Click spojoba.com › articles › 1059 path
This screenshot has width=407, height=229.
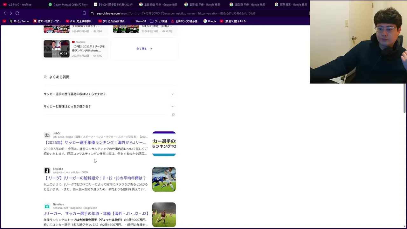click(70, 172)
